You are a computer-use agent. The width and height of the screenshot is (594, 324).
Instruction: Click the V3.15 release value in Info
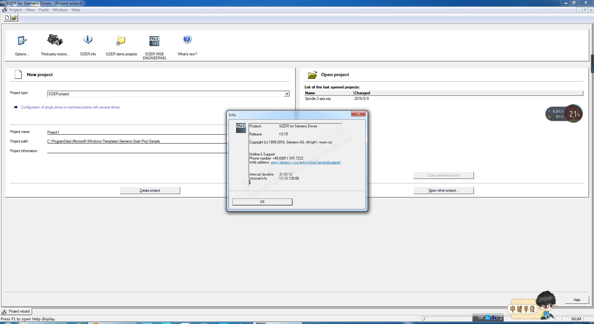pos(283,134)
